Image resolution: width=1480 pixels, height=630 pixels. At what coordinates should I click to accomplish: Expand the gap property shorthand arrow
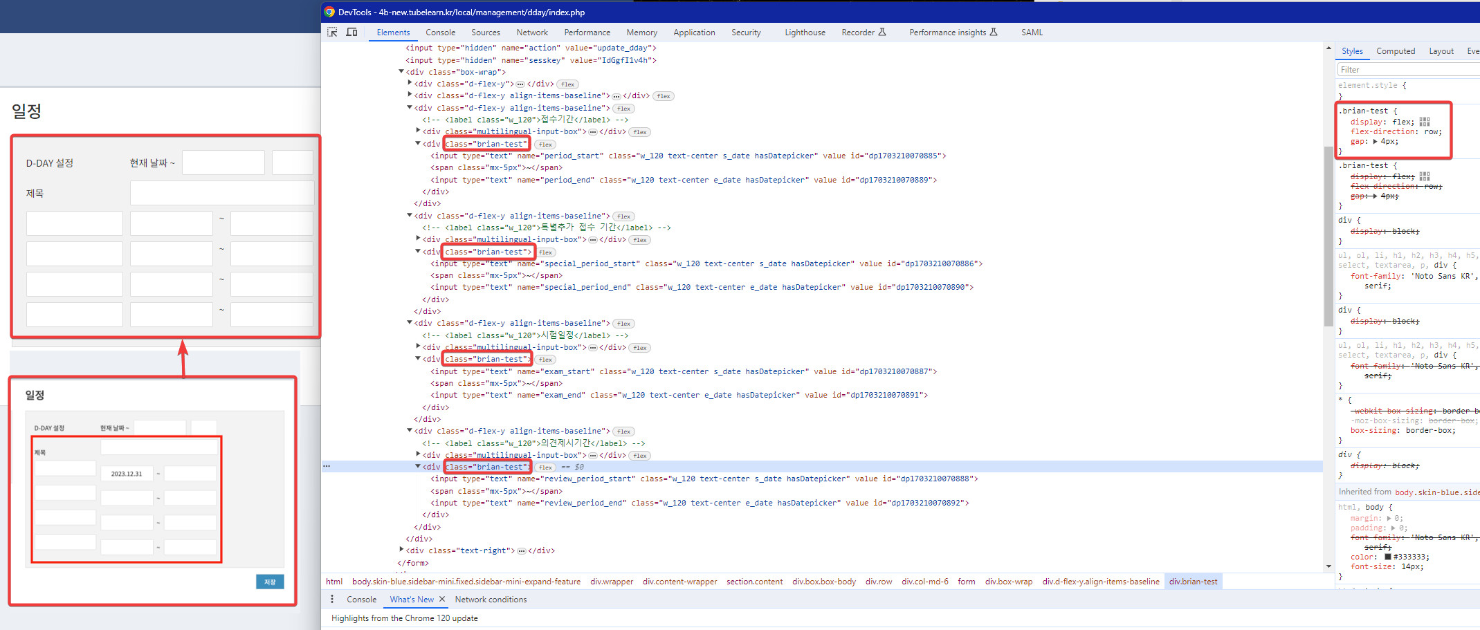point(1375,141)
